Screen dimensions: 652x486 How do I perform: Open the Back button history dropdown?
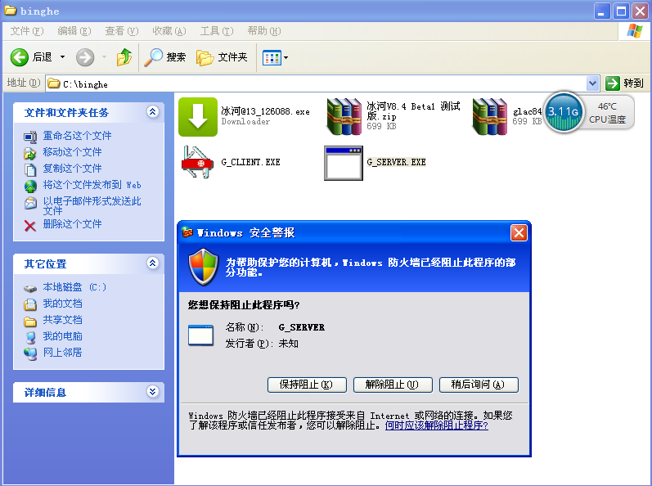62,57
